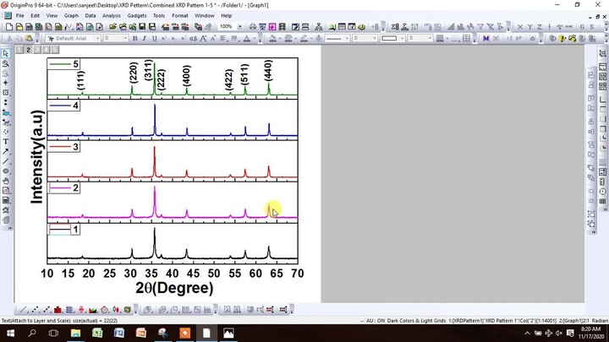This screenshot has width=609, height=342.
Task: Click the Line + Symbol plot button
Action: [47, 309]
